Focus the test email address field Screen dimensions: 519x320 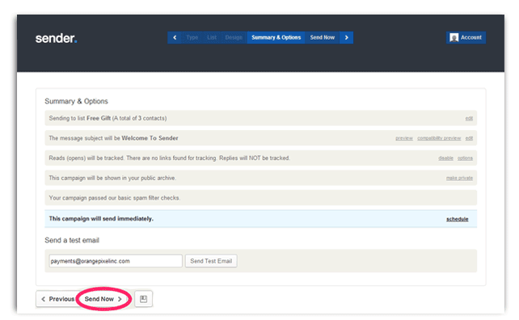click(116, 261)
